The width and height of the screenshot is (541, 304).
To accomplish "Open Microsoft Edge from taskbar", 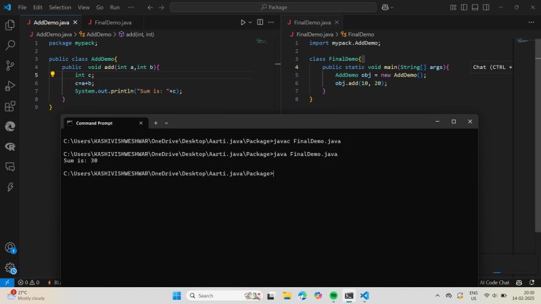I will click(x=302, y=296).
